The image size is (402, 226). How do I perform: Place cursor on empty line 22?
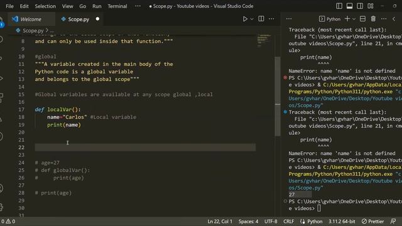145,148
